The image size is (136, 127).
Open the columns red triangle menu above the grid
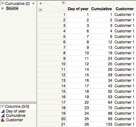64,3
